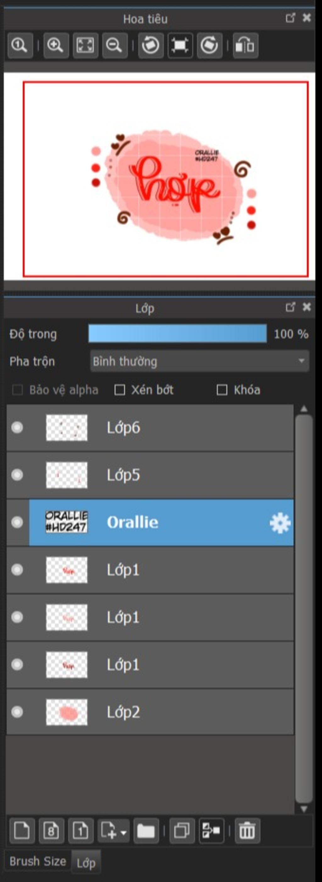Open the Pha trộn blend mode dropdown
This screenshot has width=322, height=882.
pos(200,361)
